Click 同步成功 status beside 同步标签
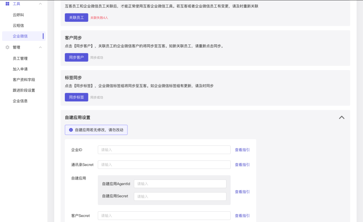 tap(96, 97)
